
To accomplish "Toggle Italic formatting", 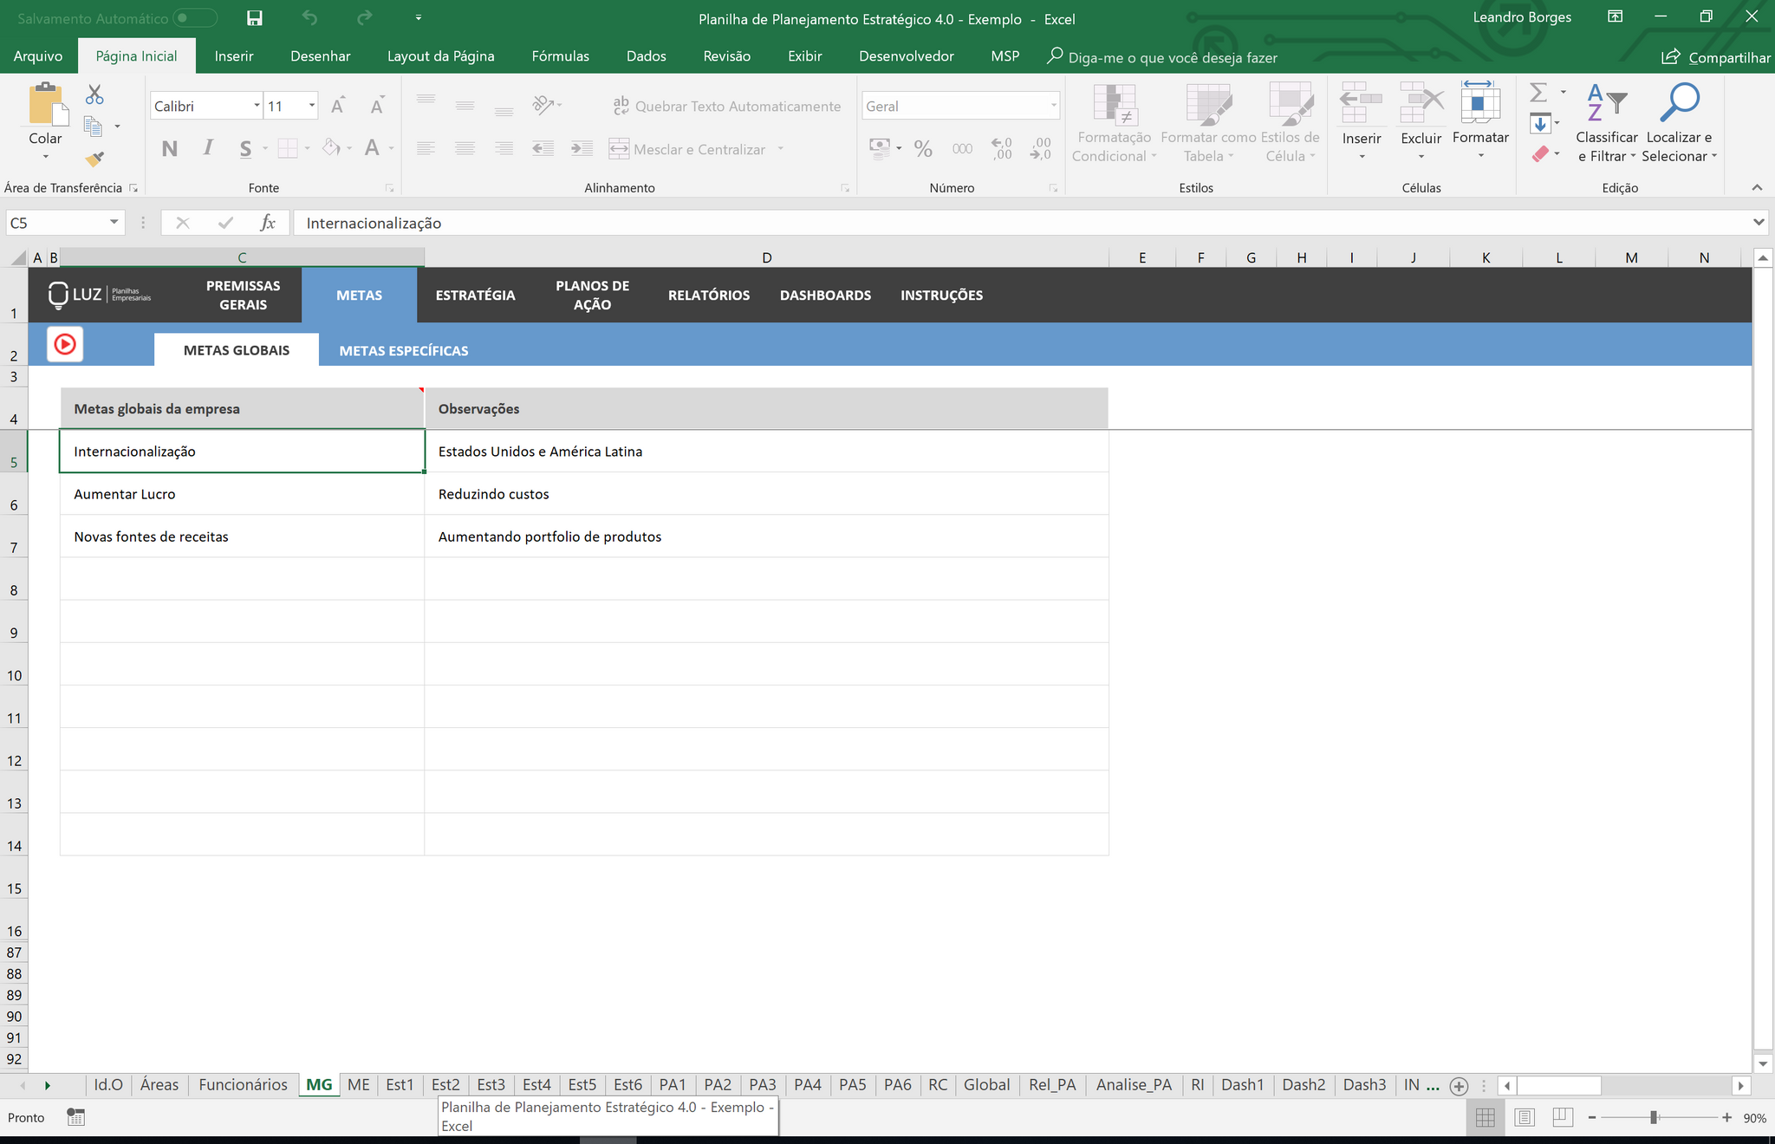I will coord(208,148).
